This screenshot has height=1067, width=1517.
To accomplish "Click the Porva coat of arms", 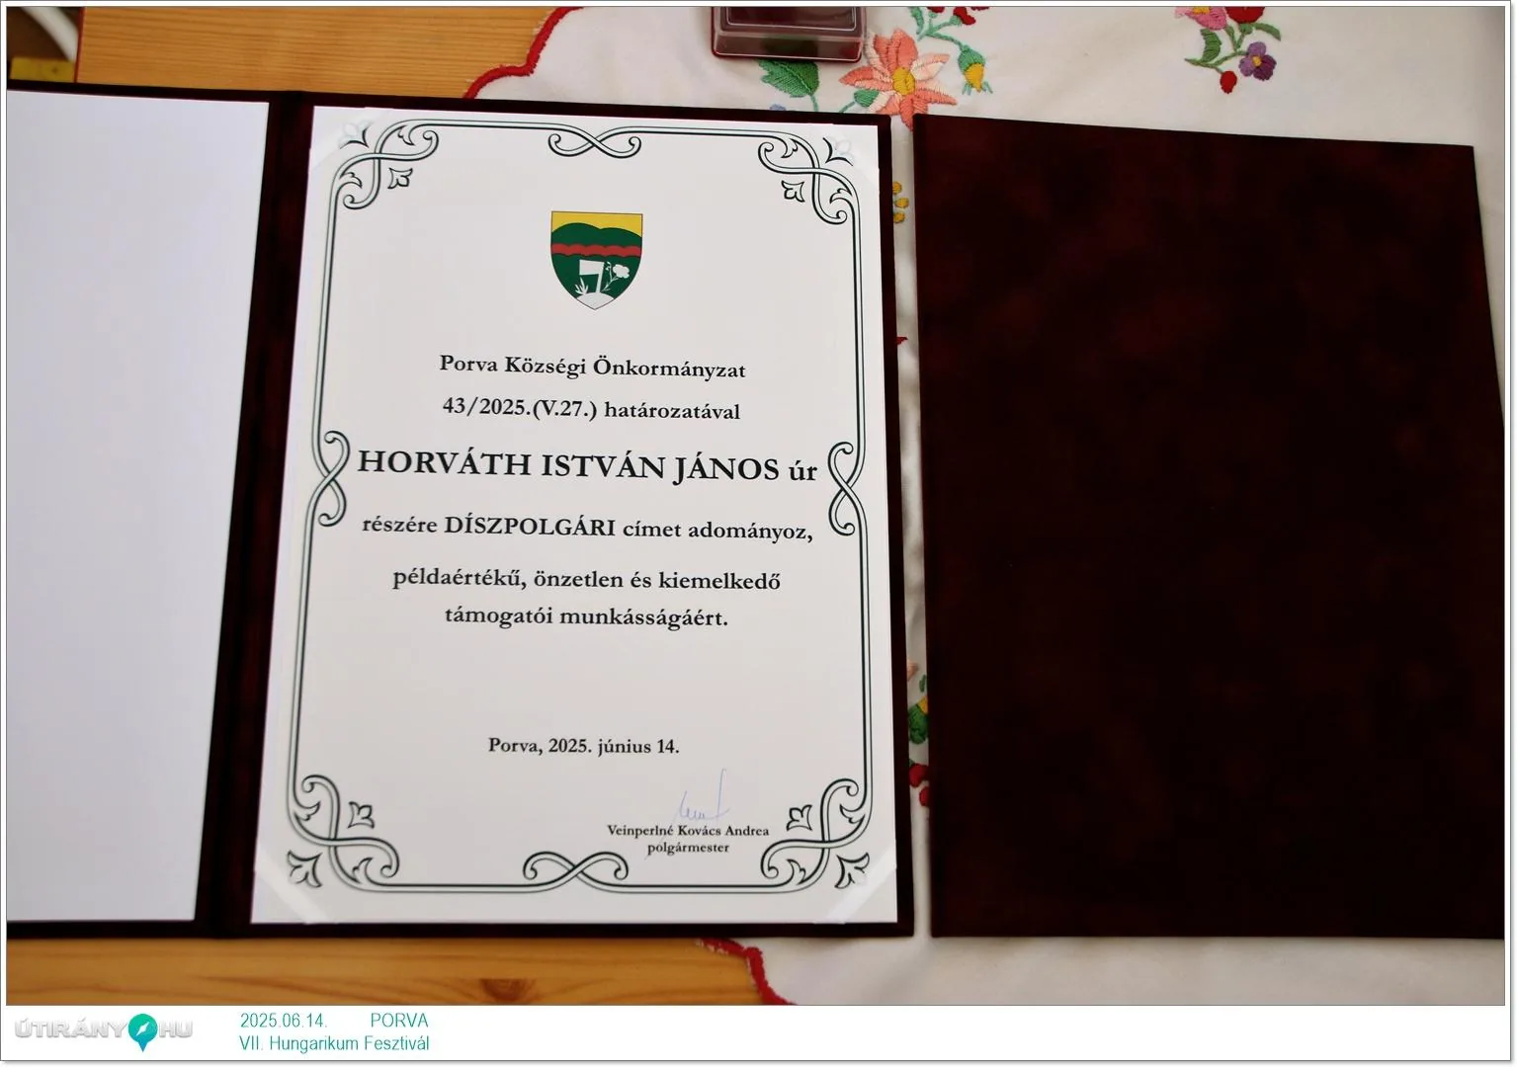I will tap(596, 259).
